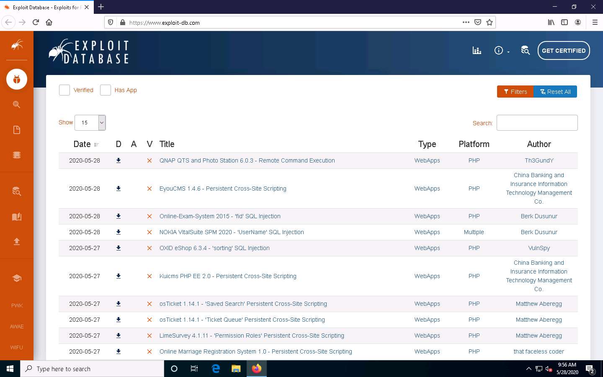The width and height of the screenshot is (603, 377).
Task: Select the Exploit Database browser tab
Action: [46, 7]
